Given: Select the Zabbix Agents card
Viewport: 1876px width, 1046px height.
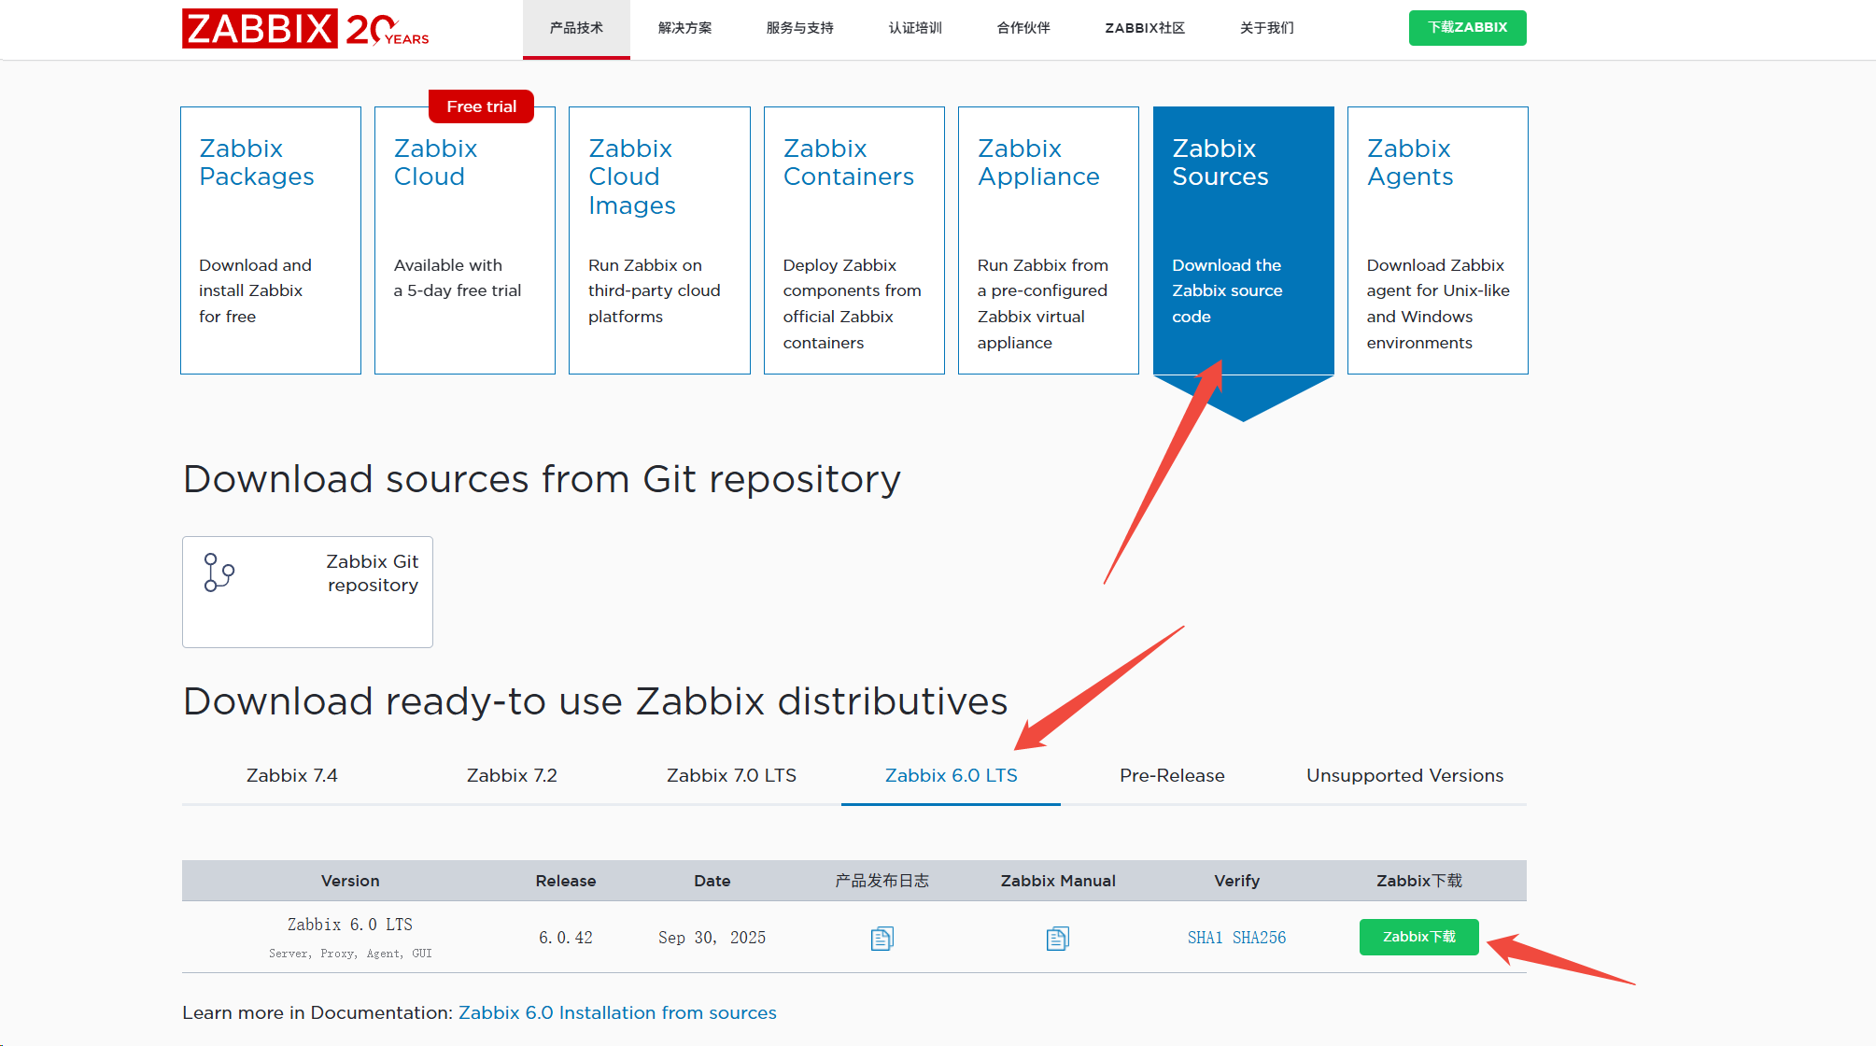Looking at the screenshot, I should click(1437, 240).
